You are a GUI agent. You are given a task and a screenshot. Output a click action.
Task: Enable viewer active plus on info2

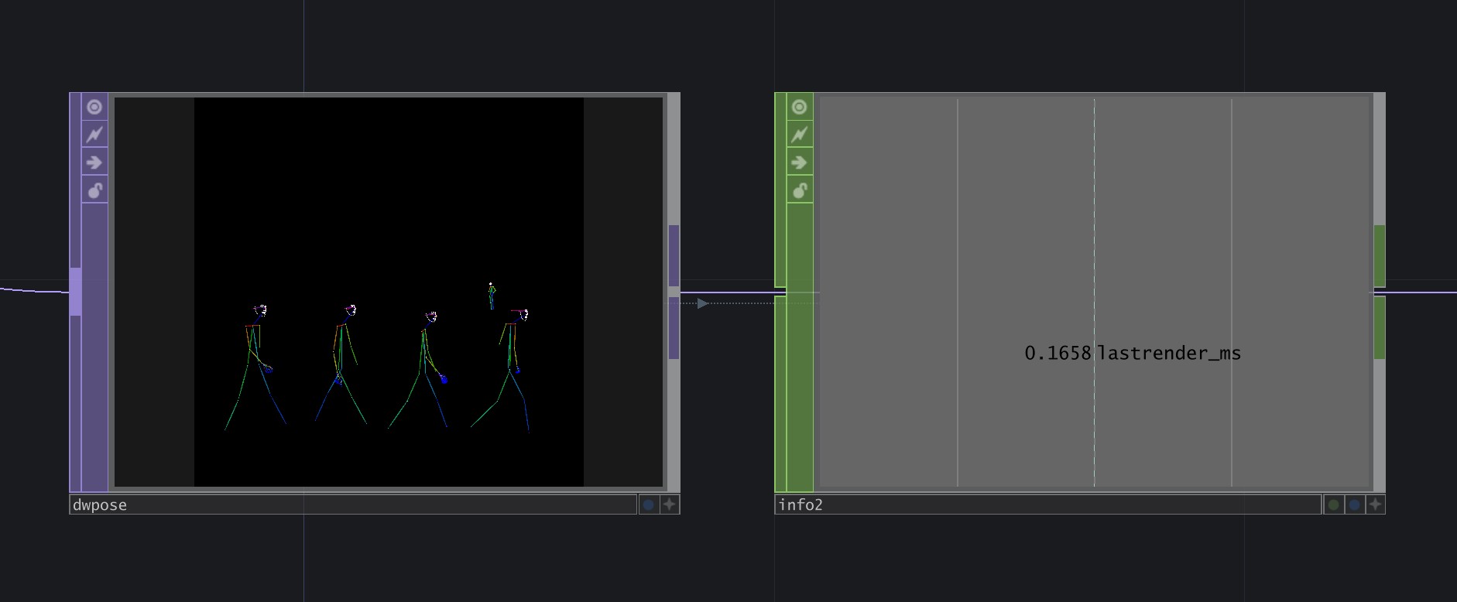[1375, 505]
